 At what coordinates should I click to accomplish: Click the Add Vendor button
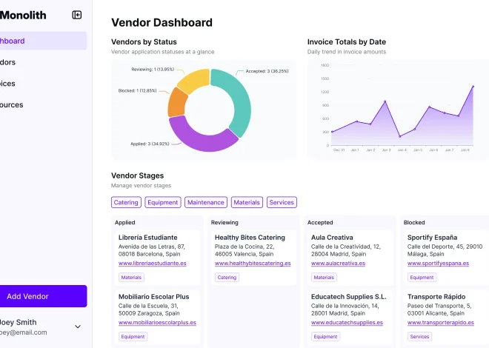(44, 296)
